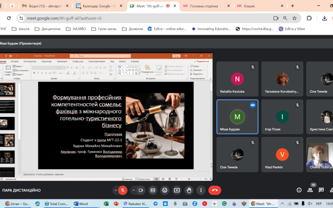Open Заменить dropdown in PowerPoint
333x208 pixels.
[x=197, y=70]
